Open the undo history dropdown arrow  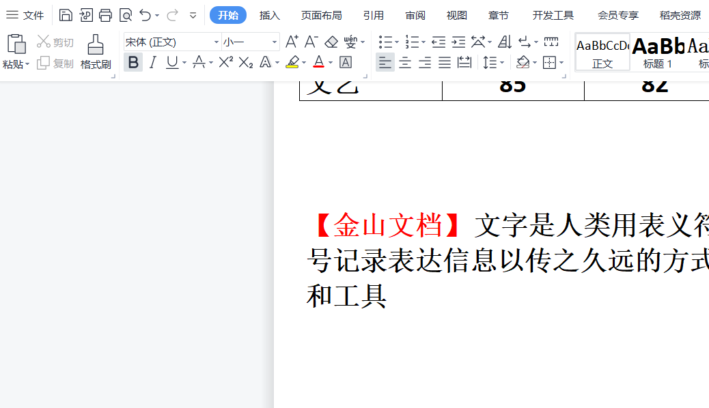pyautogui.click(x=157, y=16)
